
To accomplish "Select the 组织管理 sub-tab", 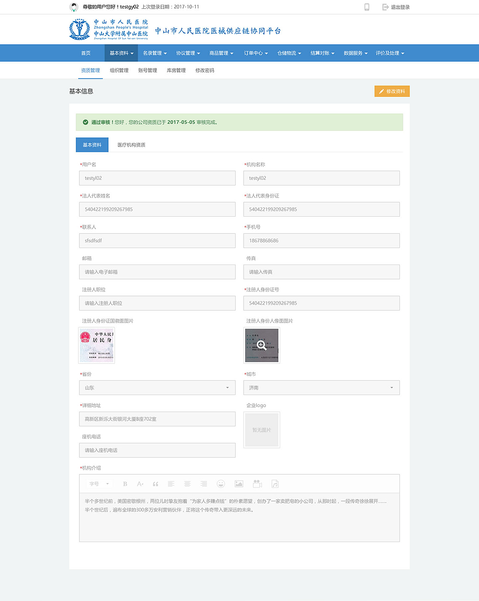I will pos(119,70).
